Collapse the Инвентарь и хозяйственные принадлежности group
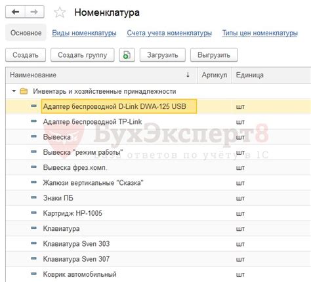The image size is (311, 282). [x=14, y=91]
